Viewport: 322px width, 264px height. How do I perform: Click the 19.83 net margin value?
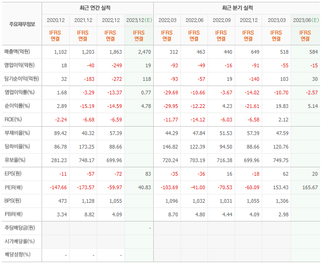tap(282, 106)
